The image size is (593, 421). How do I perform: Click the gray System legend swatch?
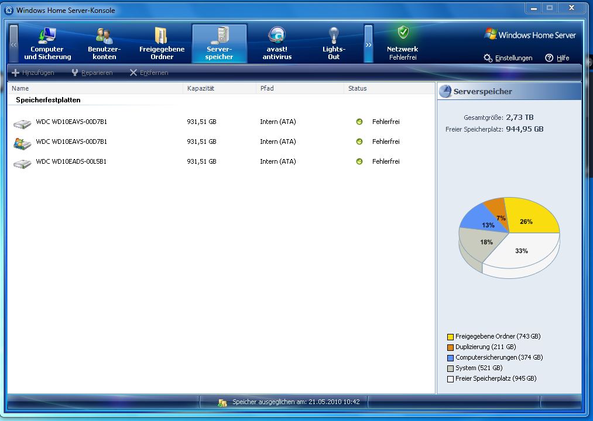pos(450,368)
